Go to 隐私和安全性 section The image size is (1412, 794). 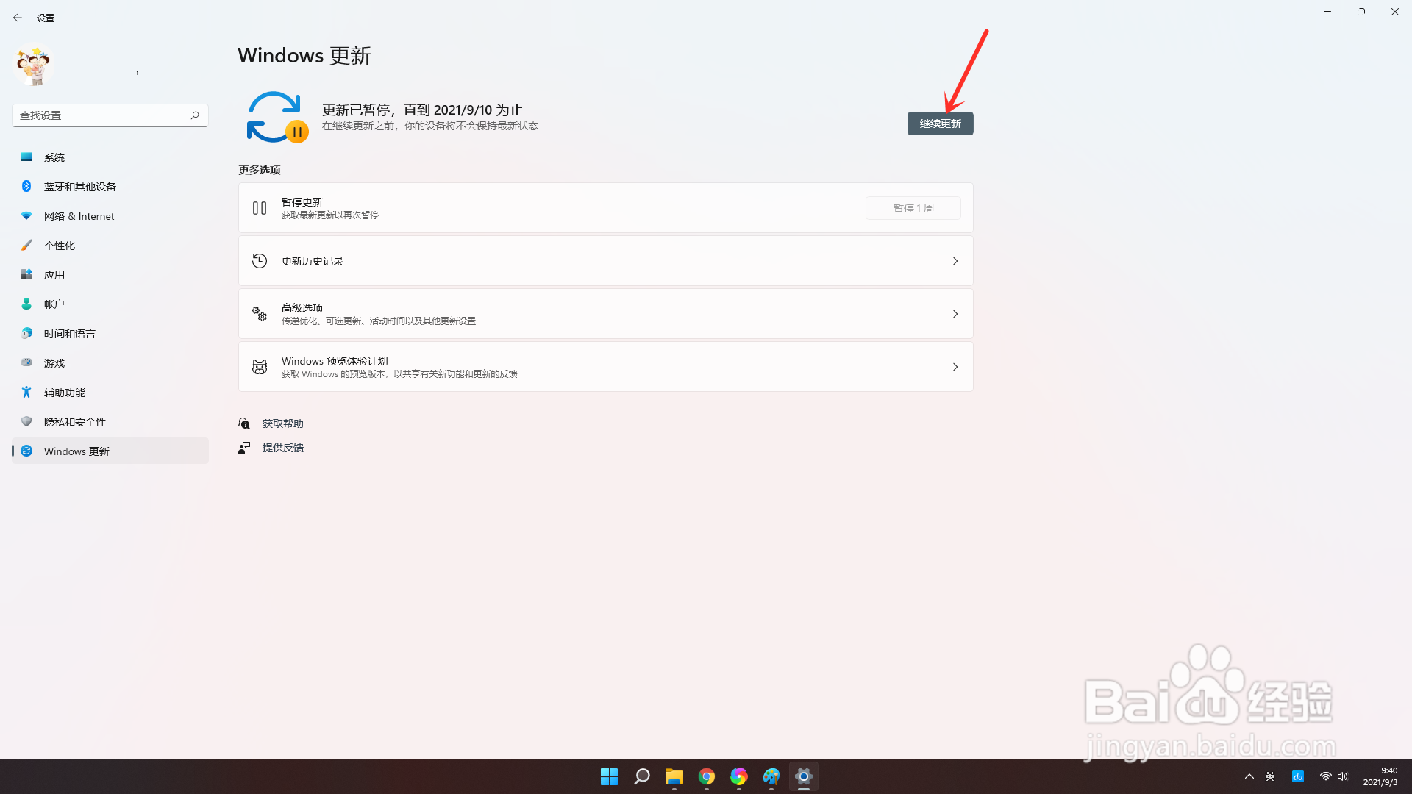click(x=74, y=422)
